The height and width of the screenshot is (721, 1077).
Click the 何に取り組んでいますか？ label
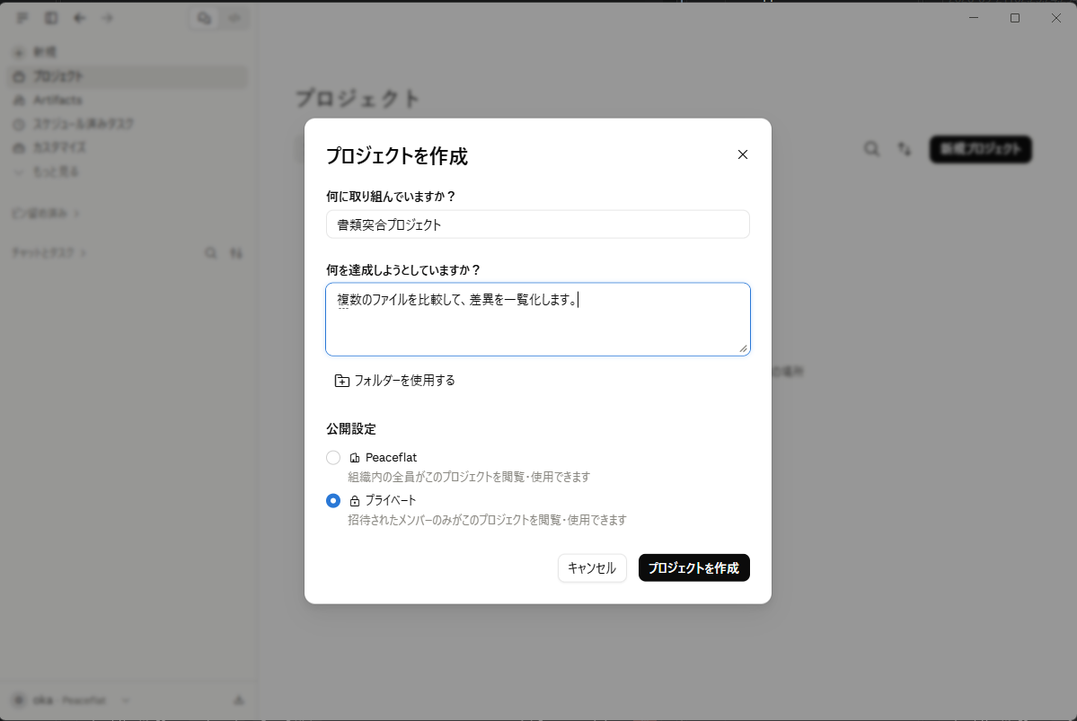tap(391, 197)
